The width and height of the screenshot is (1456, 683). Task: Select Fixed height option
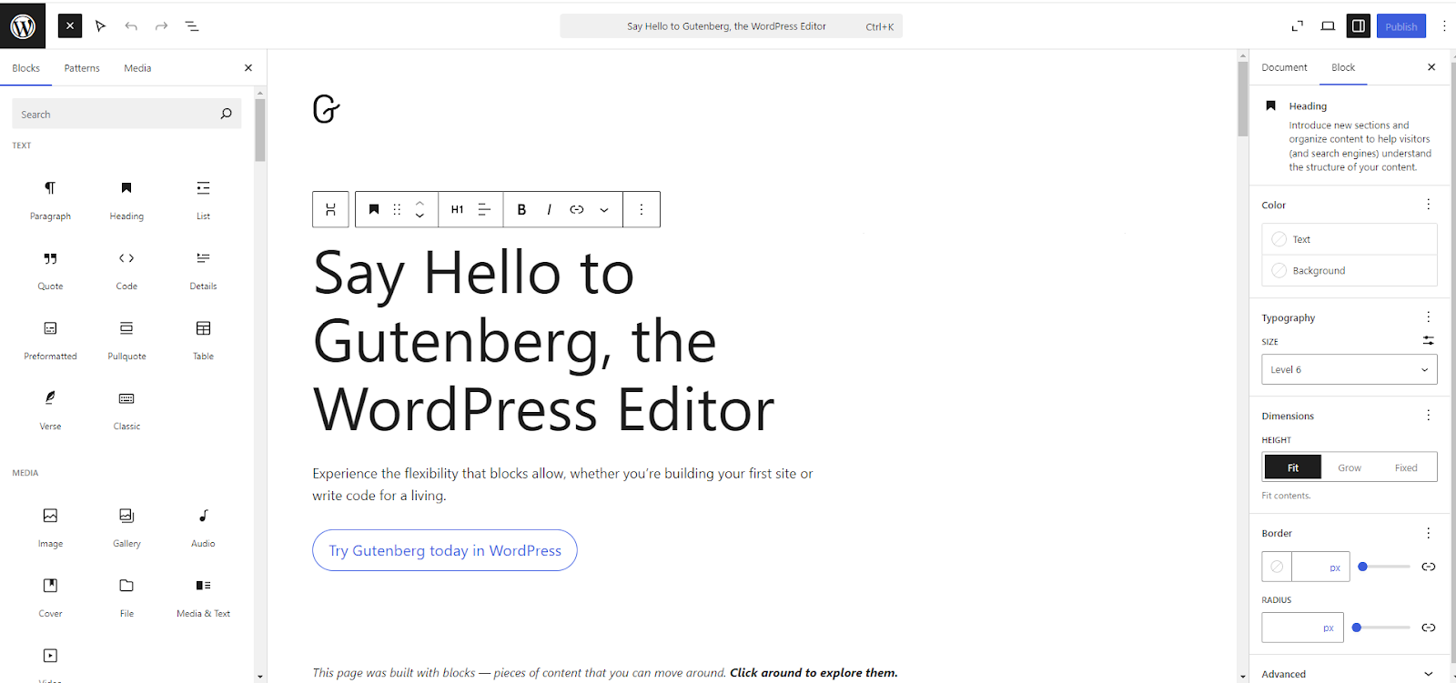(1406, 467)
